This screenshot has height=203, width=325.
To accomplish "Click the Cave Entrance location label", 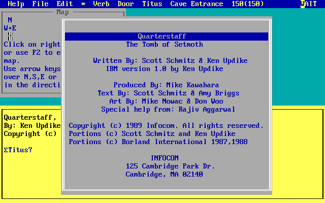I will [197, 4].
